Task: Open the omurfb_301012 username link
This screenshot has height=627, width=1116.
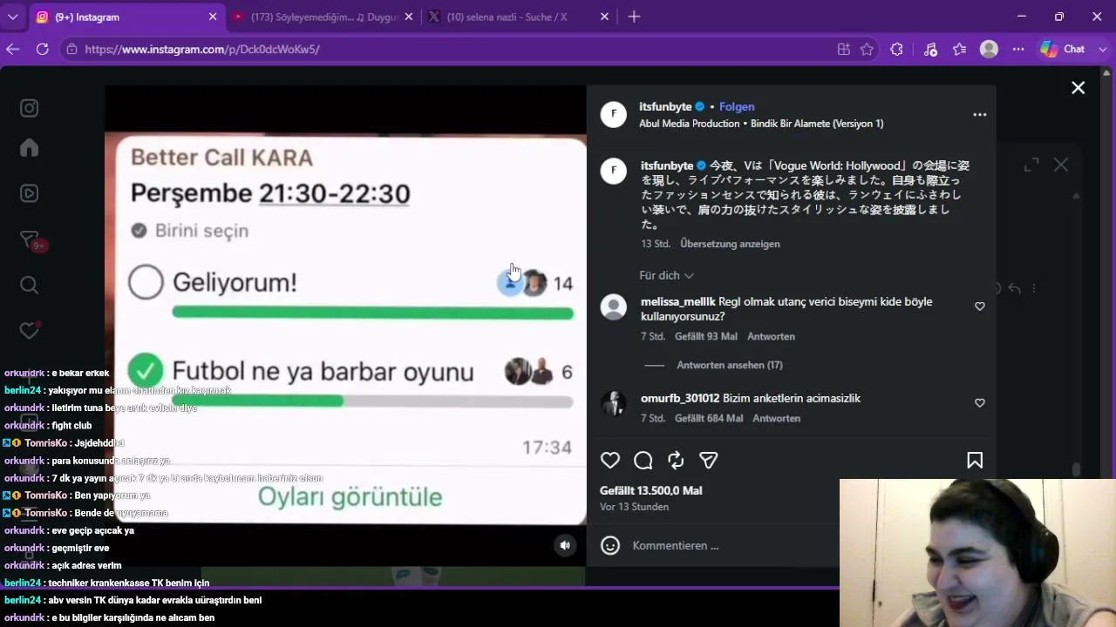Action: tap(680, 399)
